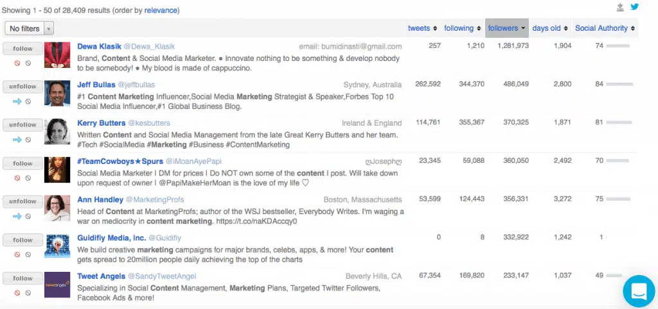Click blue arrow icon beside Ann Handley

[17, 216]
